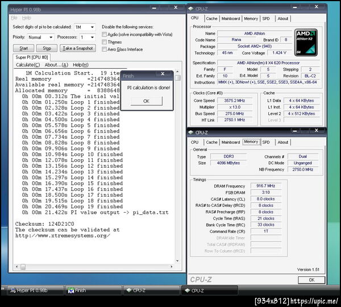Click vertical scrollbar up arrow in Super PI
Screen dimensions: 341x307
click(x=177, y=72)
